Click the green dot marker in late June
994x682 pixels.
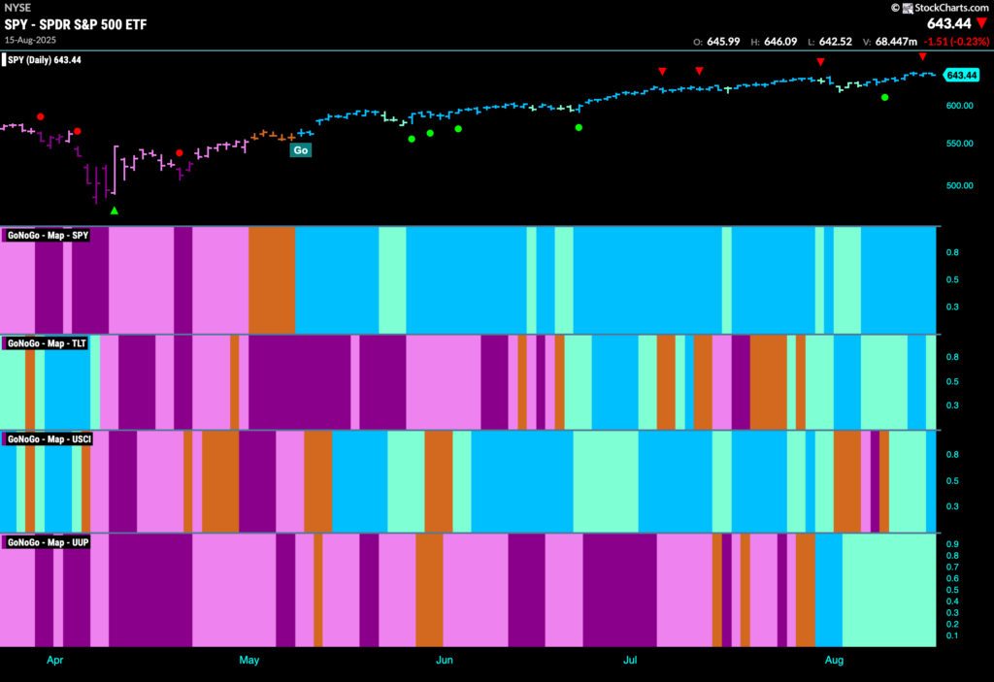point(579,128)
